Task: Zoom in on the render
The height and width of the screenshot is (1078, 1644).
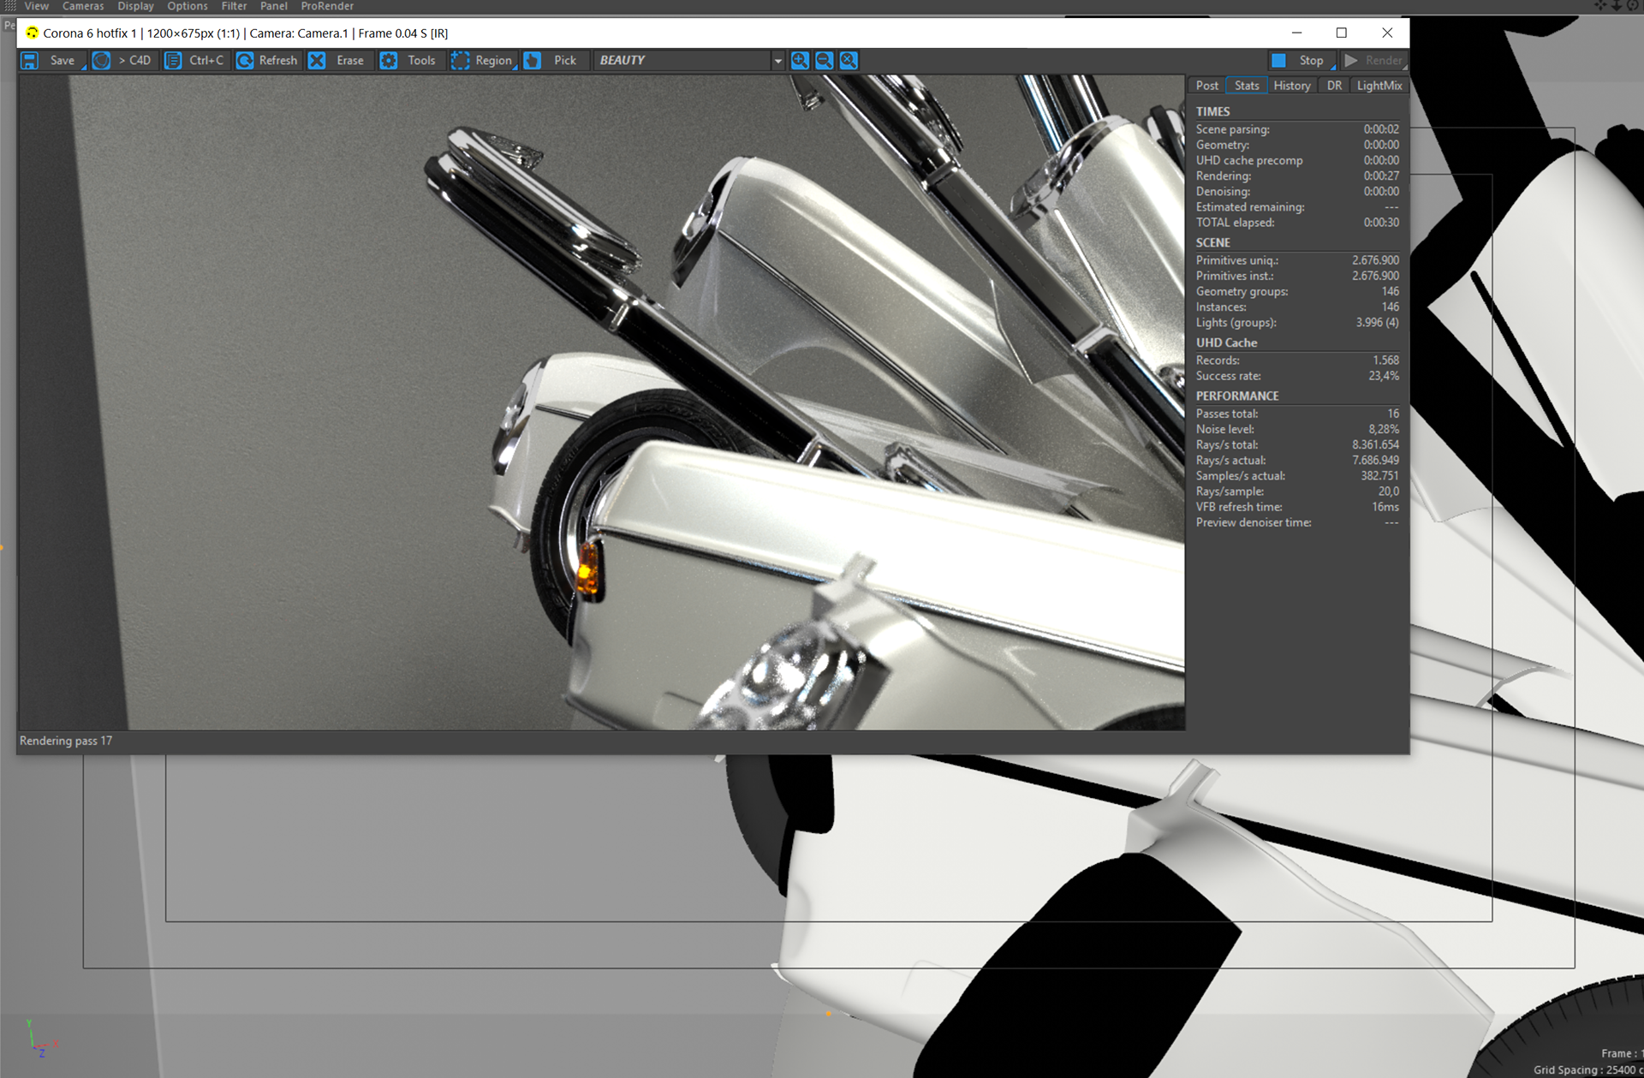Action: coord(800,61)
